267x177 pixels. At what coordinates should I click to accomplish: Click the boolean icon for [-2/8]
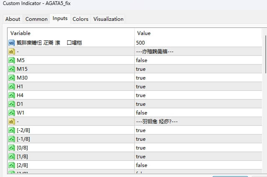(12, 130)
